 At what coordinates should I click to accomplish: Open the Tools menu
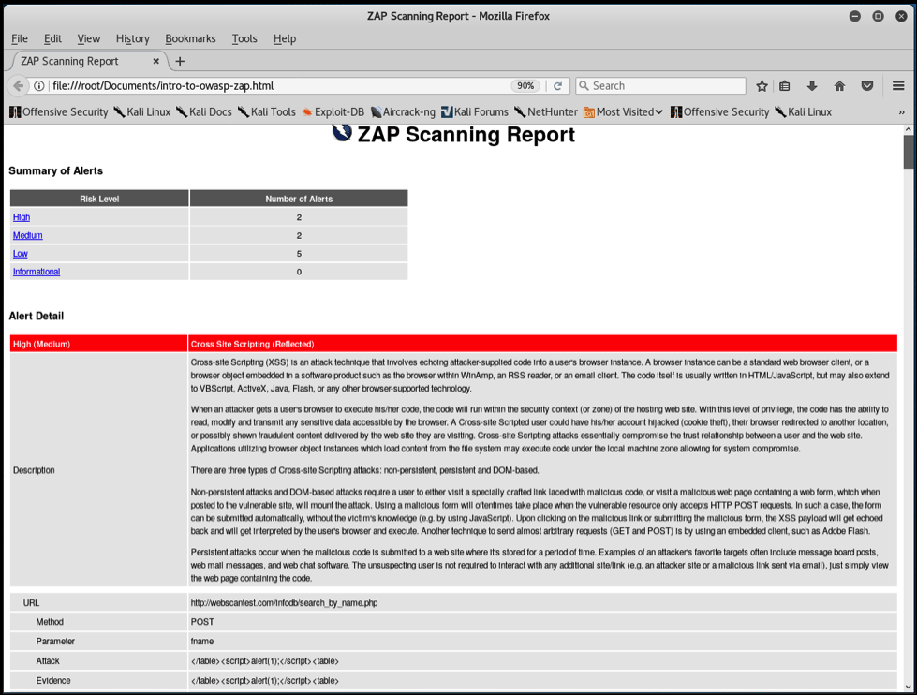(244, 38)
